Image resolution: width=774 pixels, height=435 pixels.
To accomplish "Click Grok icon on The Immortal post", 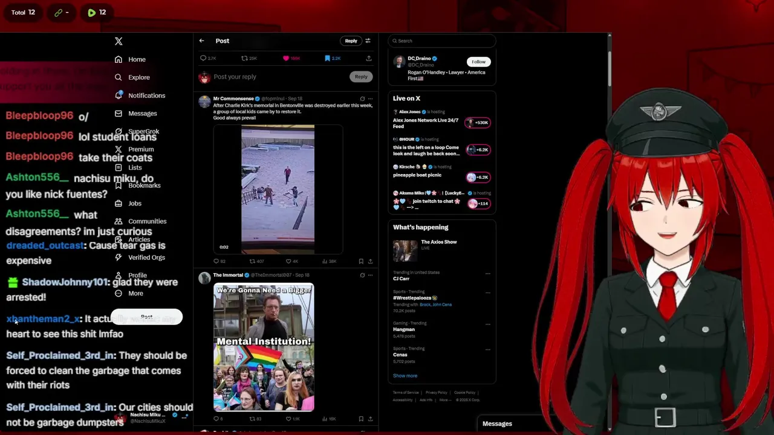I will 362,275.
